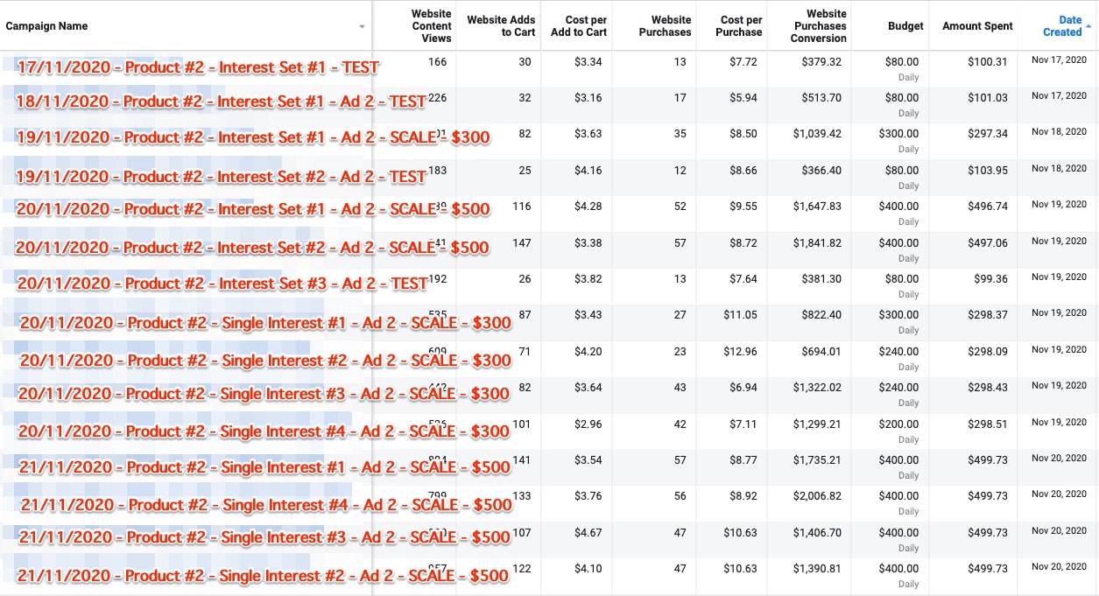Select Website Purchases Conversion column header
The height and width of the screenshot is (596, 1099).
pyautogui.click(x=818, y=26)
